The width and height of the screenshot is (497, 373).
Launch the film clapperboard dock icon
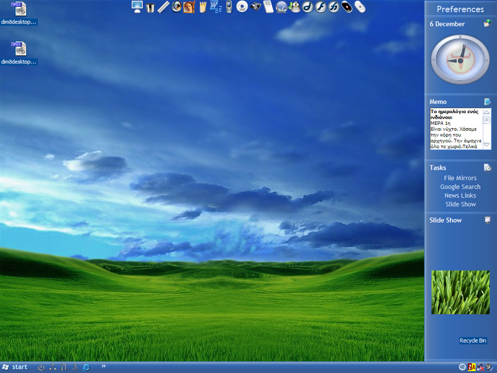click(255, 6)
